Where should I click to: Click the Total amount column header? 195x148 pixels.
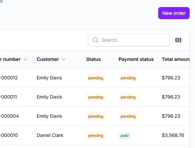click(x=176, y=59)
